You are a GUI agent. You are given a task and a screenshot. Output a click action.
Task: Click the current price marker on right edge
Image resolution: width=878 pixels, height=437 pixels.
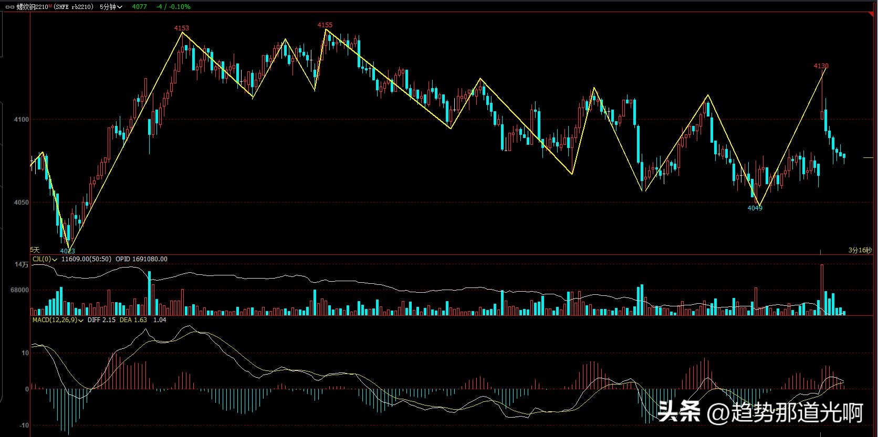click(868, 157)
